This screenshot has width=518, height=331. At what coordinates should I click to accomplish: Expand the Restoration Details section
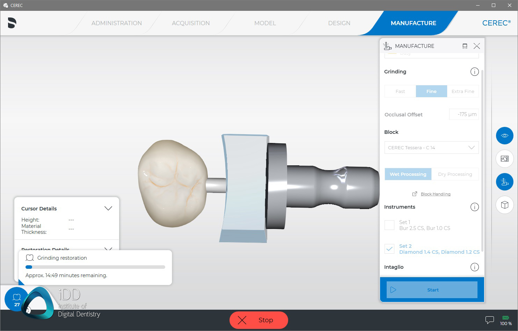coord(108,249)
